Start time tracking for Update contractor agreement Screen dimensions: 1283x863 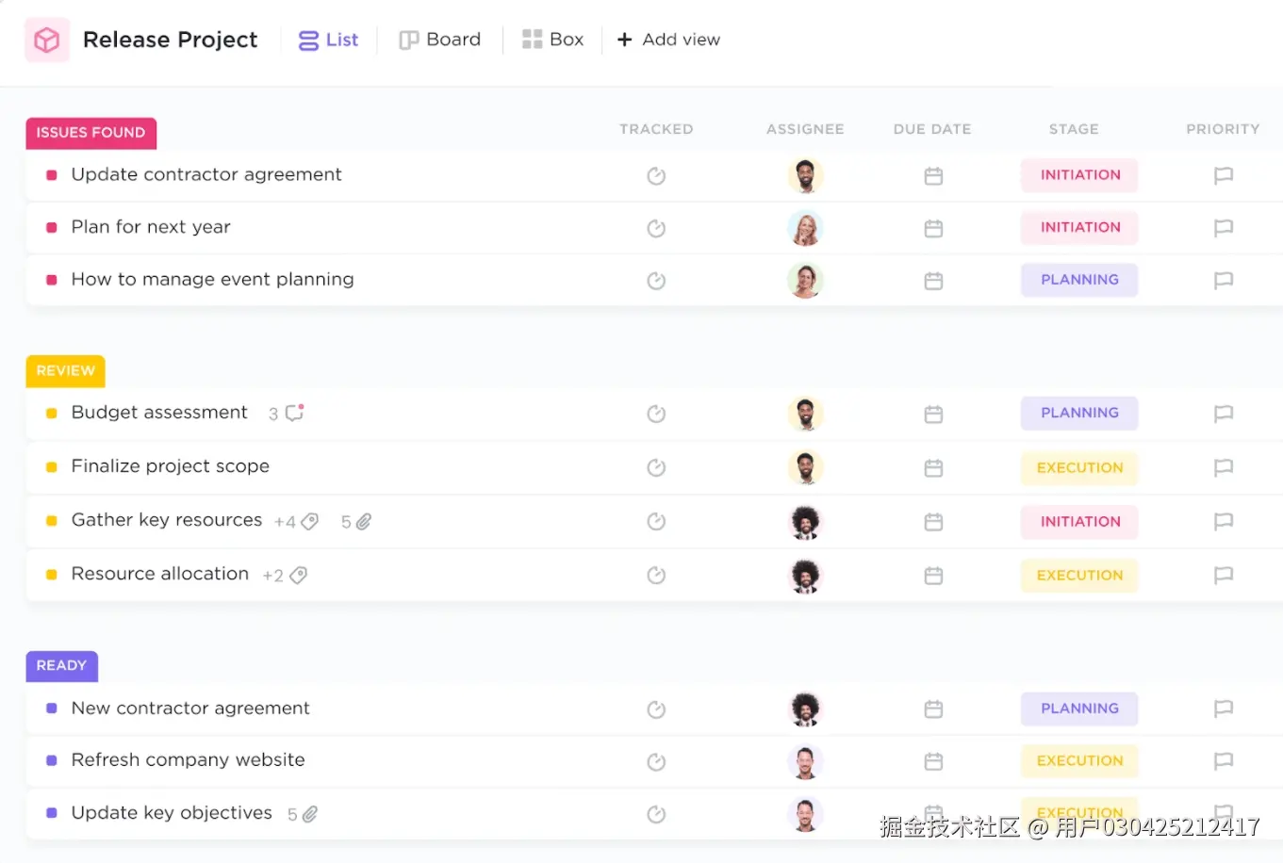656,175
